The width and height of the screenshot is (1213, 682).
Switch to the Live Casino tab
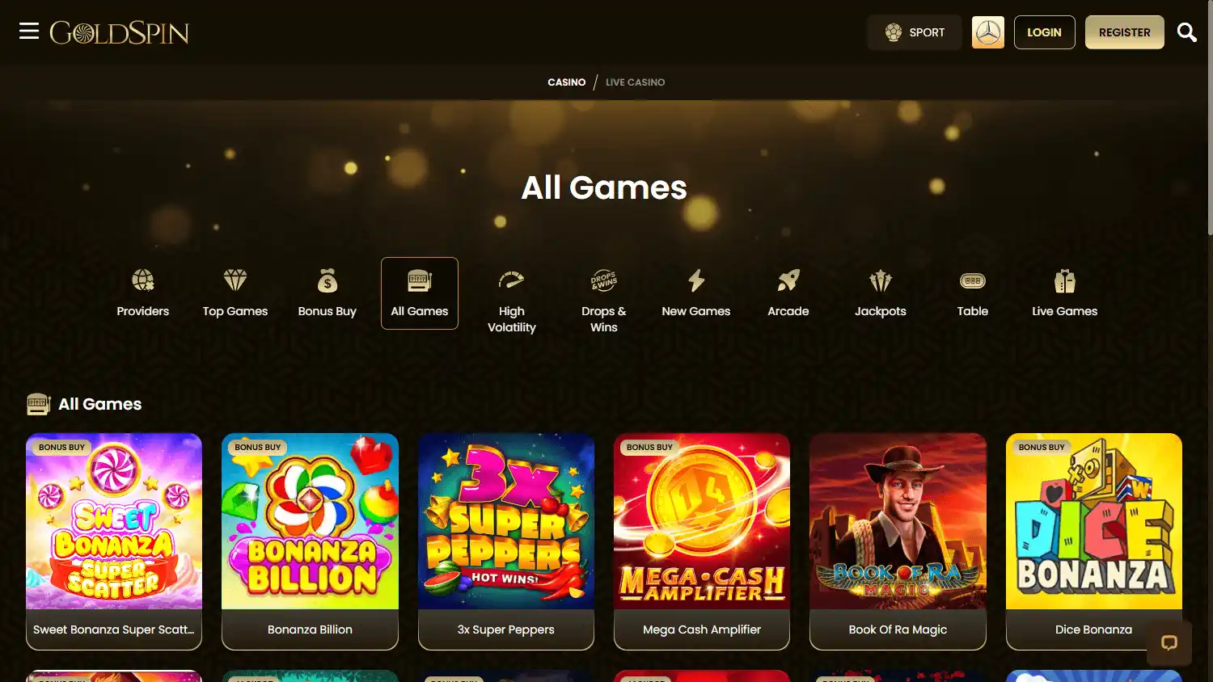pyautogui.click(x=636, y=82)
